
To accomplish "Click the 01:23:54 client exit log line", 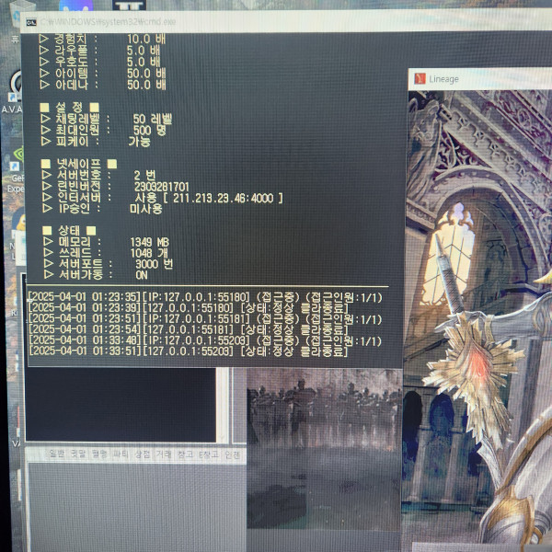I will (189, 330).
